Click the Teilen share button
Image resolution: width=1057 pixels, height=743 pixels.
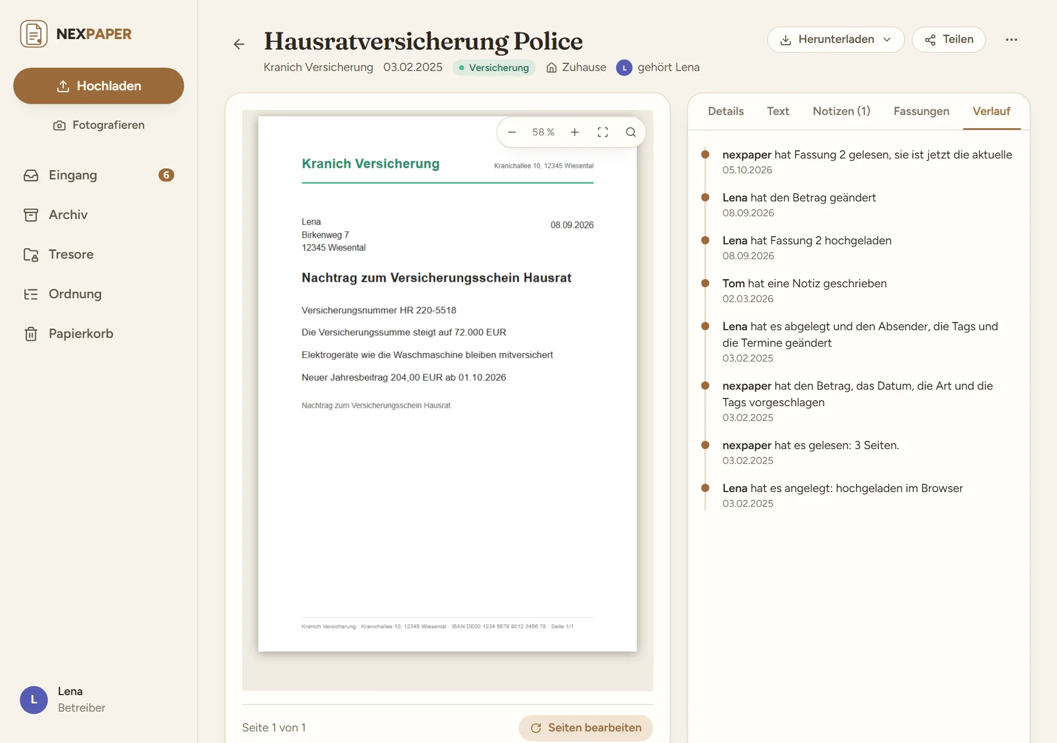[949, 40]
